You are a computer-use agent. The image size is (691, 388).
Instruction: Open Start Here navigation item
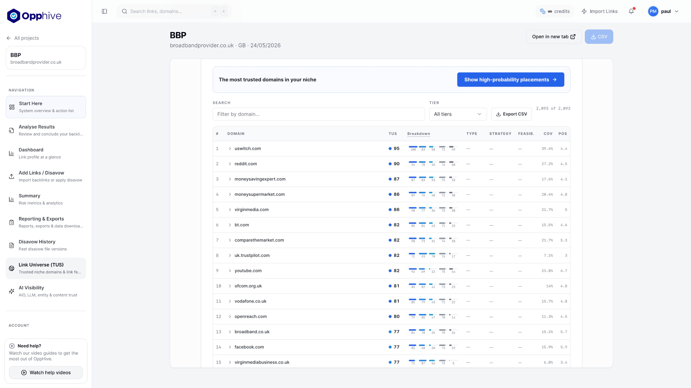tap(46, 107)
